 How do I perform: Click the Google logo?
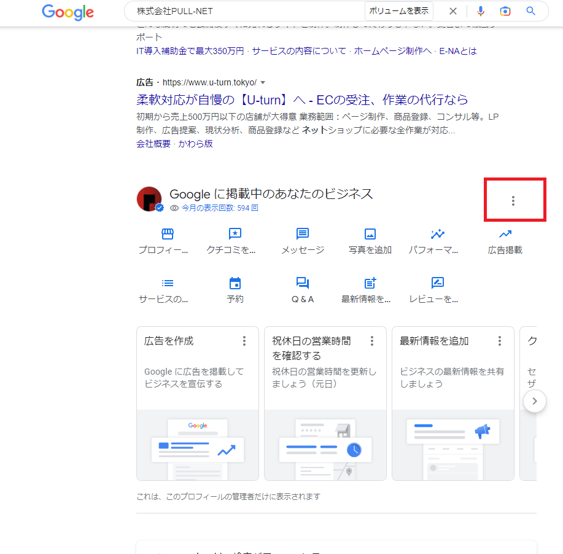pyautogui.click(x=68, y=12)
